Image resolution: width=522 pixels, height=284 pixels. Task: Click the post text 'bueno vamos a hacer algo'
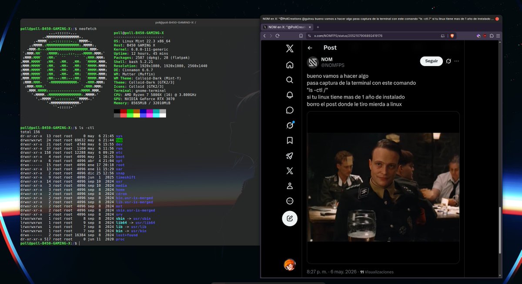pyautogui.click(x=338, y=76)
